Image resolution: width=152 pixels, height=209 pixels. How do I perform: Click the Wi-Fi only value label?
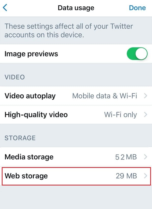[x=121, y=115]
